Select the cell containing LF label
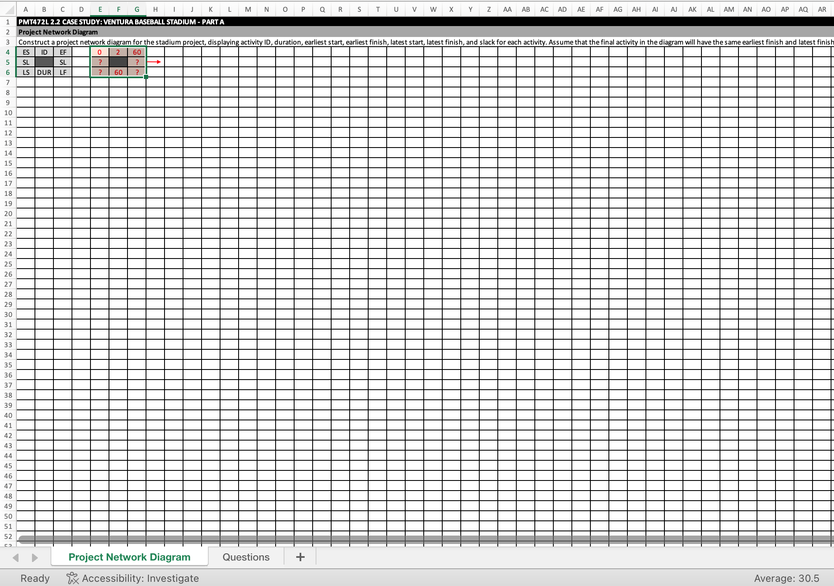 [63, 72]
